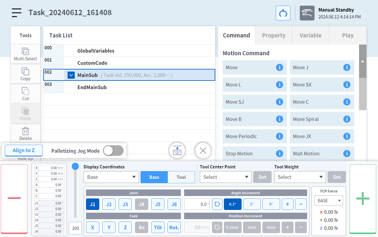Click the Multi-Select tool icon

25,51
